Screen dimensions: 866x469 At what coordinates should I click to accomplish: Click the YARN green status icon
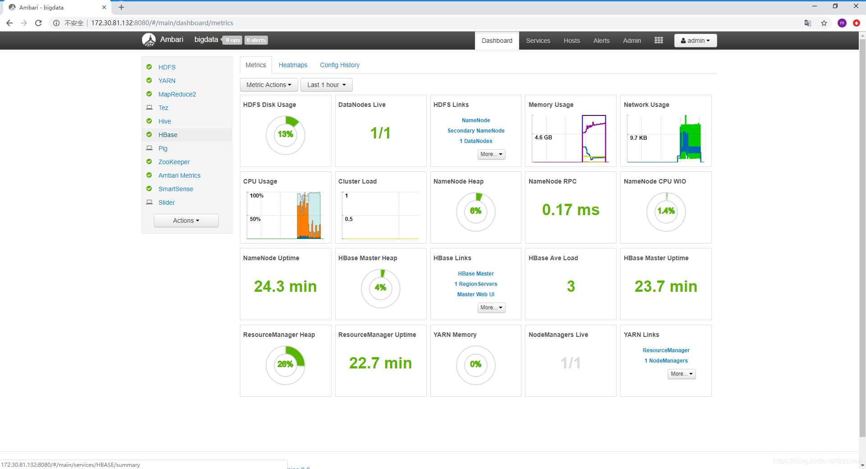[149, 80]
